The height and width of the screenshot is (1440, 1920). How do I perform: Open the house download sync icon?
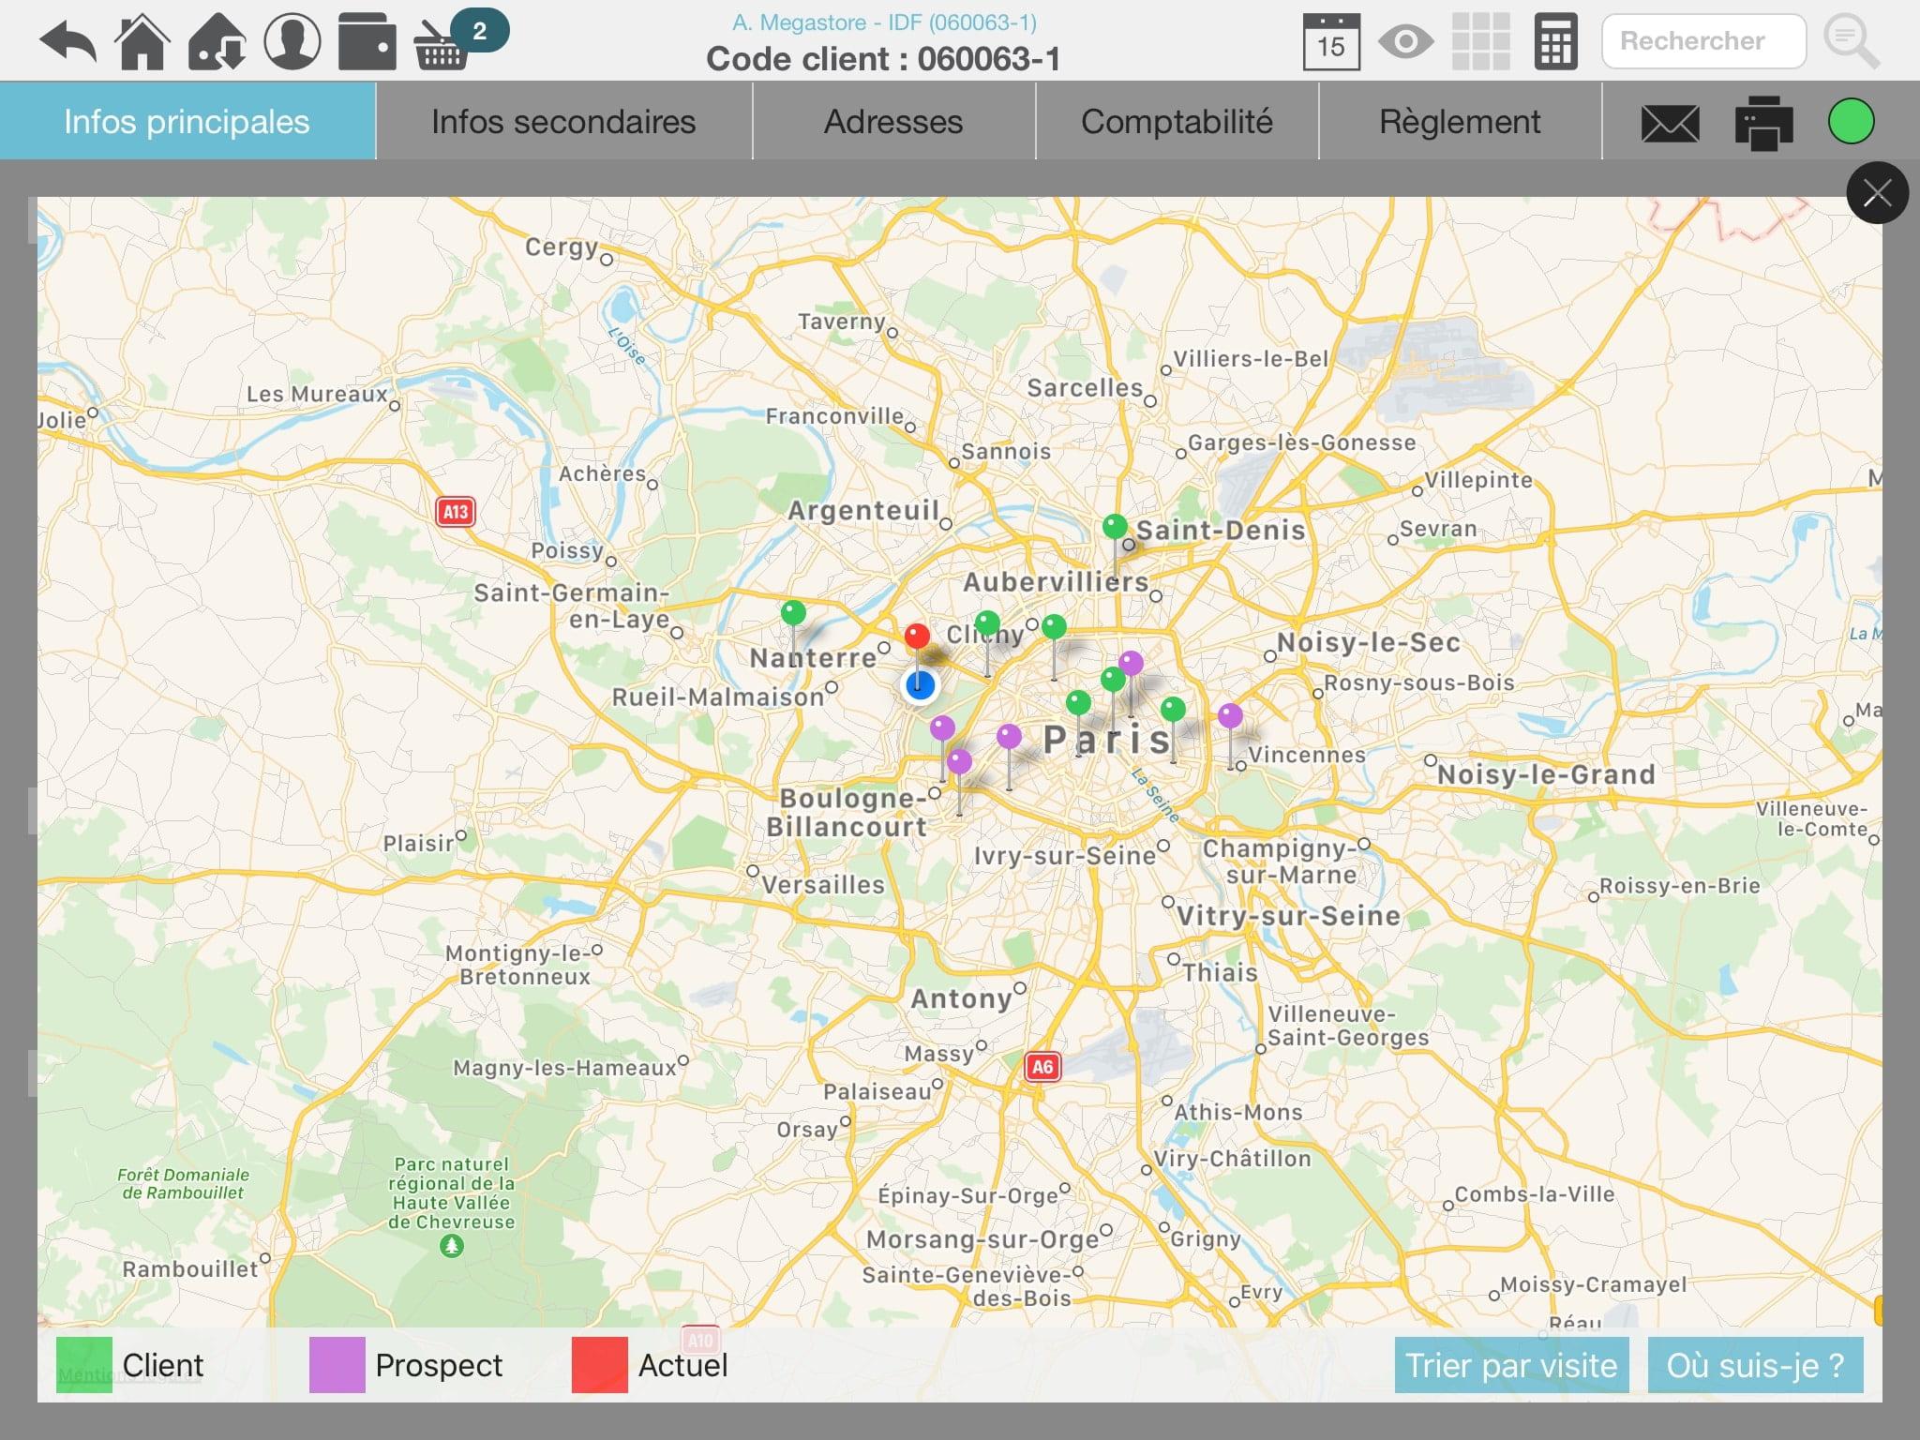tap(217, 42)
